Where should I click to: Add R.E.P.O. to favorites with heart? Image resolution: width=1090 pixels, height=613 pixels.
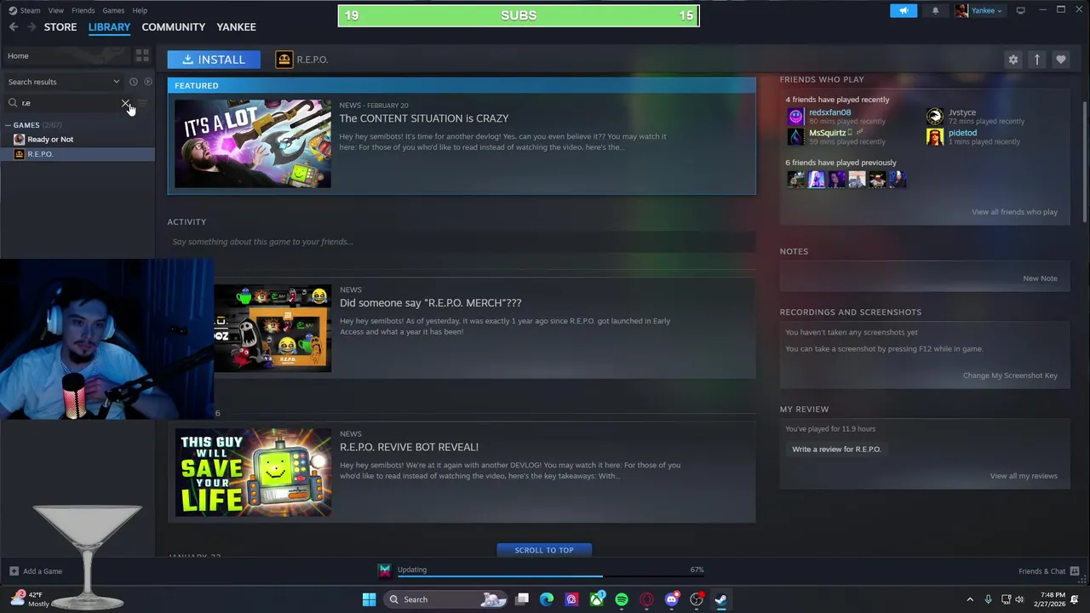pyautogui.click(x=1060, y=60)
